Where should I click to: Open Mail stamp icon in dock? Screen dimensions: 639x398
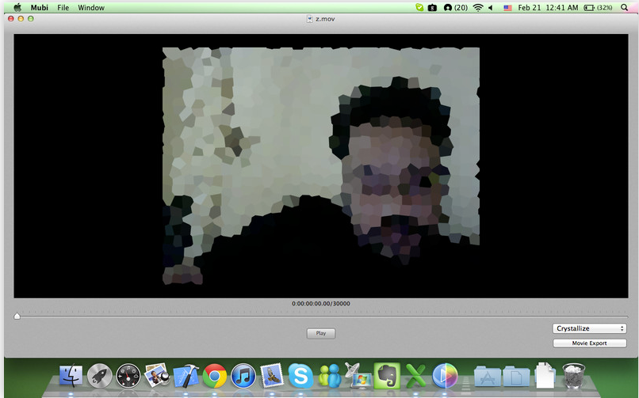(x=272, y=375)
